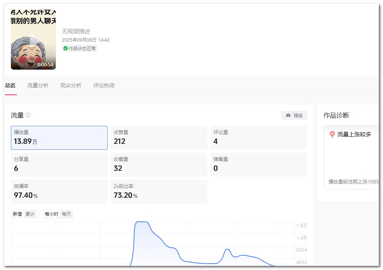Export data with the 导出 button
This screenshot has width=383, height=270.
tap(294, 115)
